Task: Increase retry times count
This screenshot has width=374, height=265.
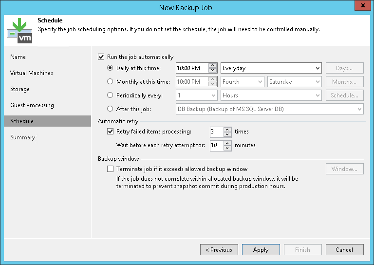Action: point(227,129)
